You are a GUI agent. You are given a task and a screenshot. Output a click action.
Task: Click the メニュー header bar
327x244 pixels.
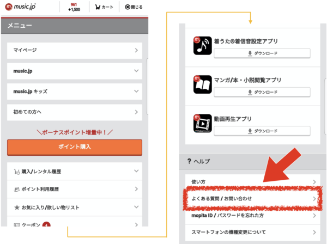click(75, 26)
